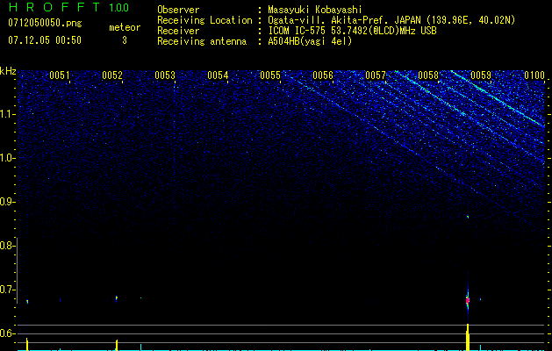Click the timestamp 07.12.05 00:50
The image size is (552, 351).
click(x=45, y=40)
